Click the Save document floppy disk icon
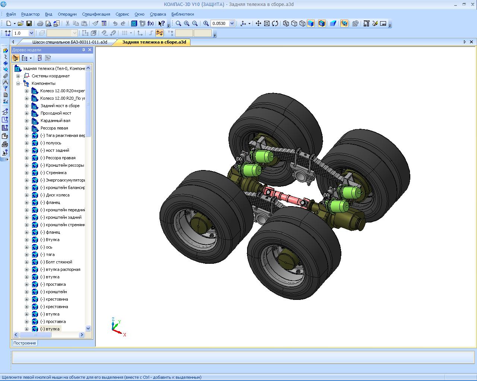 (29, 23)
